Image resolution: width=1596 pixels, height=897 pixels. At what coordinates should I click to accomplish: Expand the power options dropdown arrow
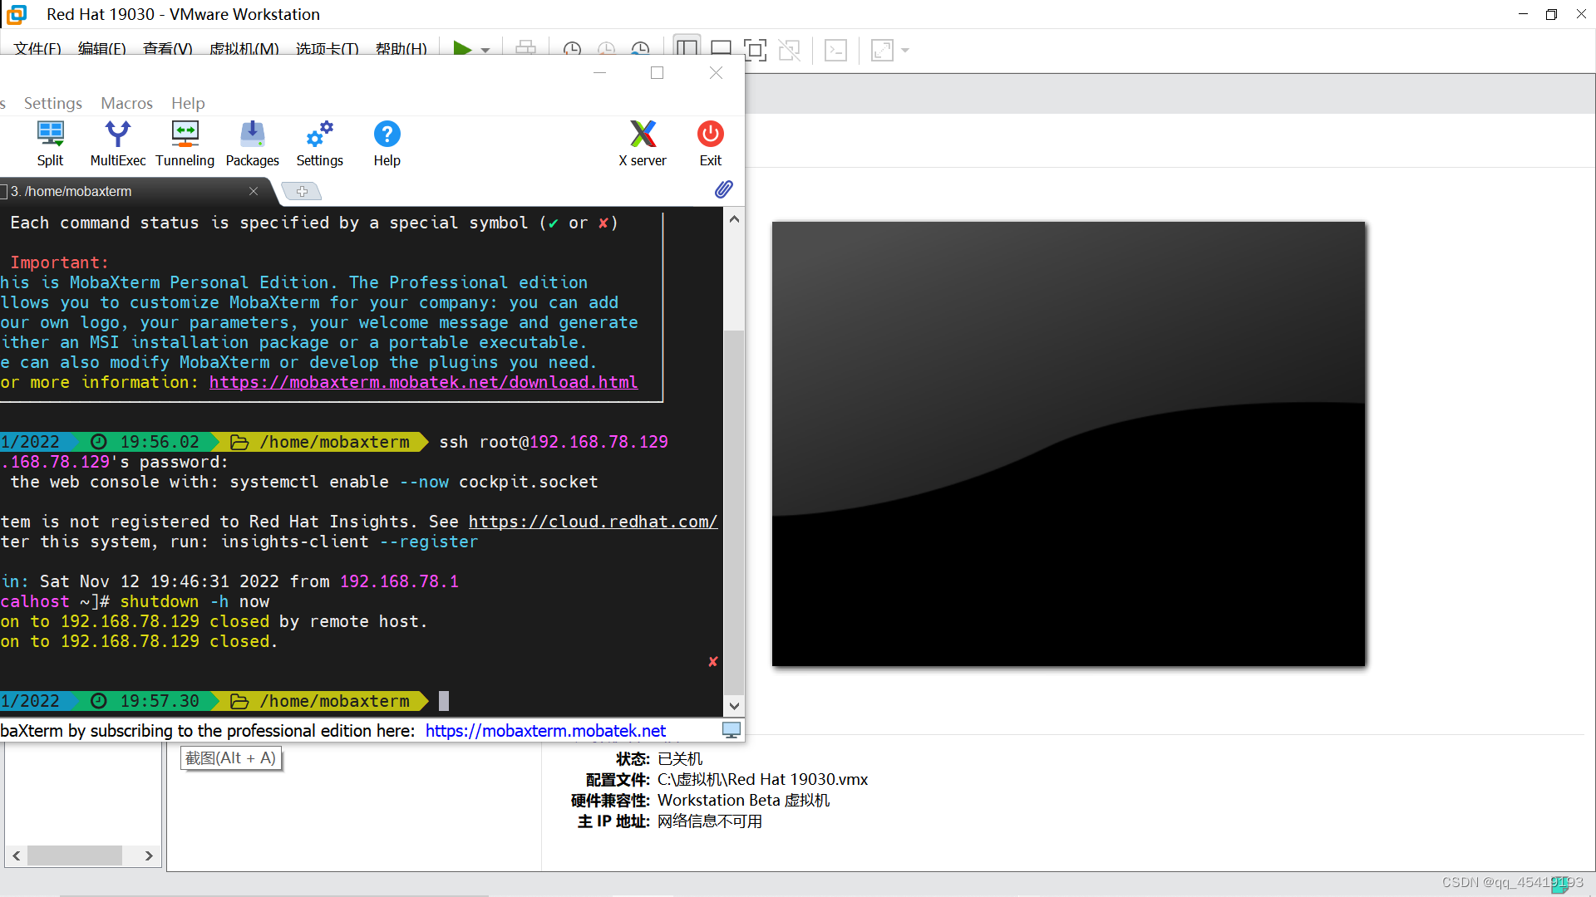(x=485, y=50)
